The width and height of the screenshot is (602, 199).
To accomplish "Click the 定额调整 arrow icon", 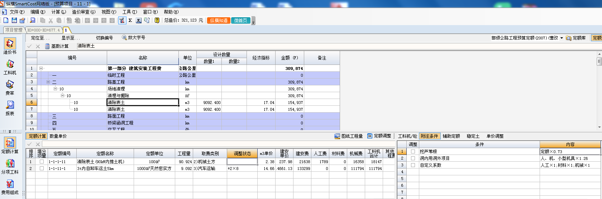I will point(370,136).
